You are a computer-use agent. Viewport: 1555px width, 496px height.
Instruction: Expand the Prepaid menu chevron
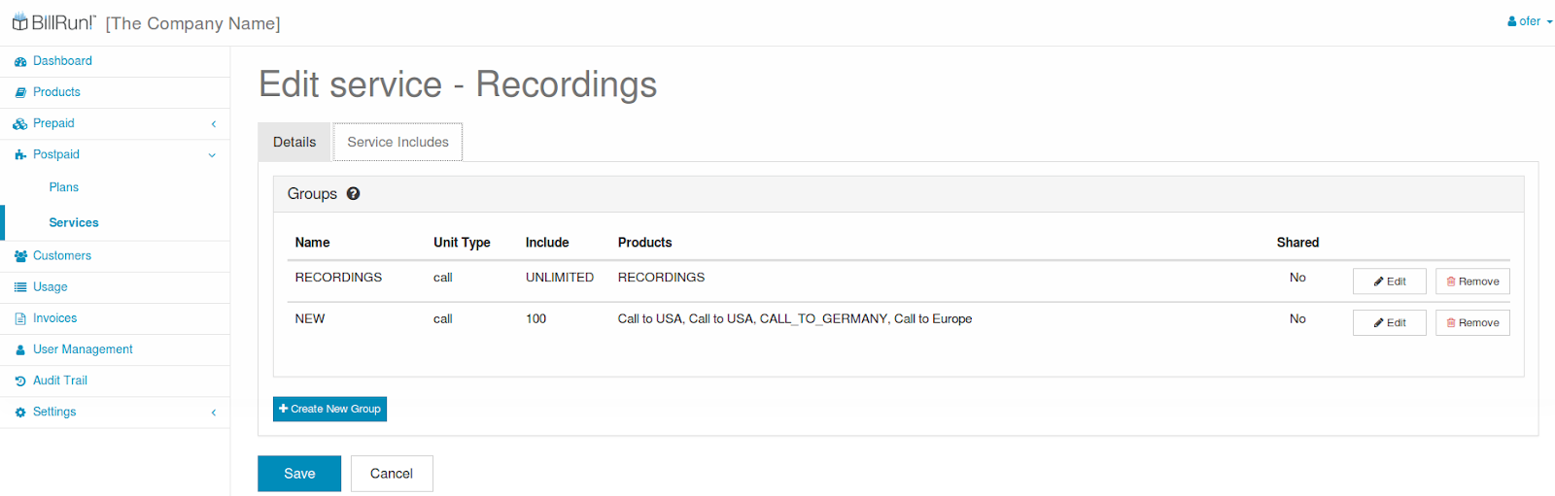[214, 123]
